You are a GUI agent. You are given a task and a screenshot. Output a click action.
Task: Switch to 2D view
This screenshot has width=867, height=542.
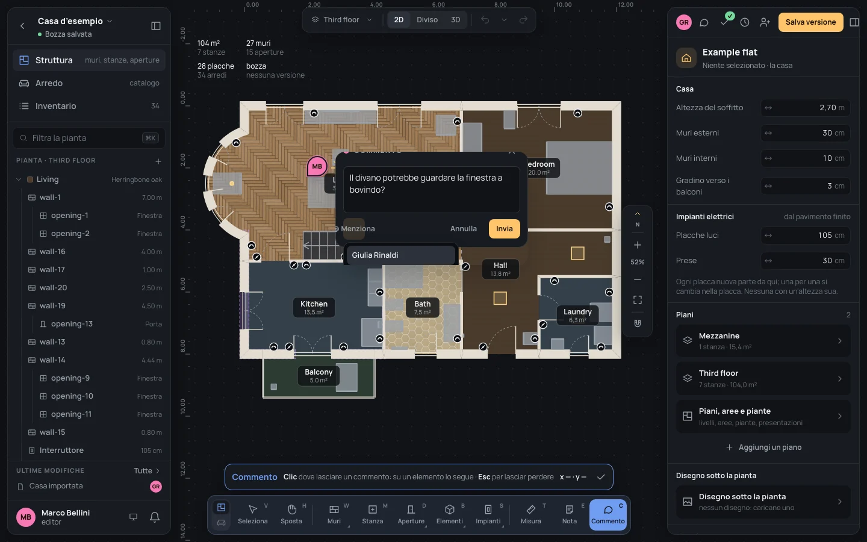399,20
